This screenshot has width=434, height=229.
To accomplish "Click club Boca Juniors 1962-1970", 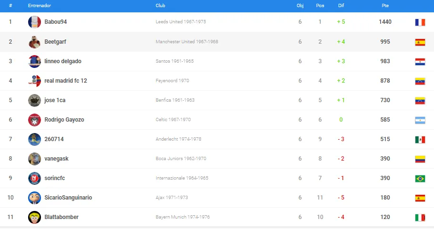I will coord(181,159).
